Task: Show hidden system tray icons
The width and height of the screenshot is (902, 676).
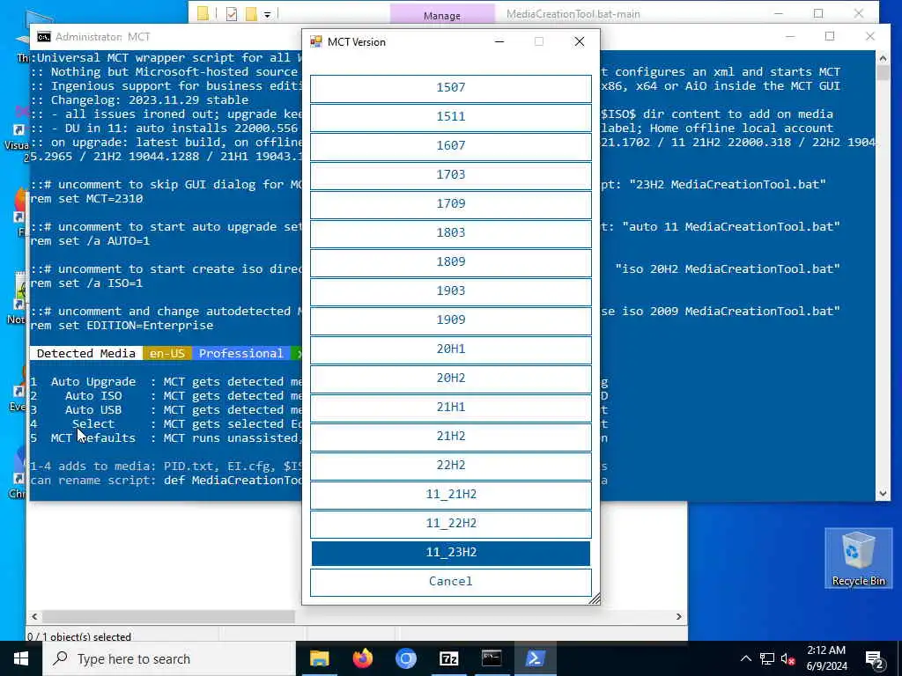Action: click(745, 658)
